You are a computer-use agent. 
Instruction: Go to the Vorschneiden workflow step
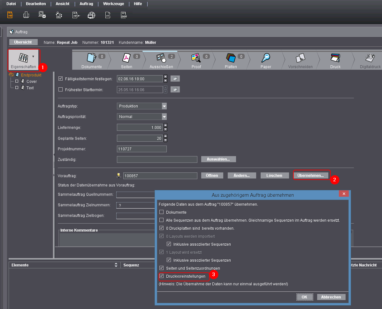click(x=300, y=61)
